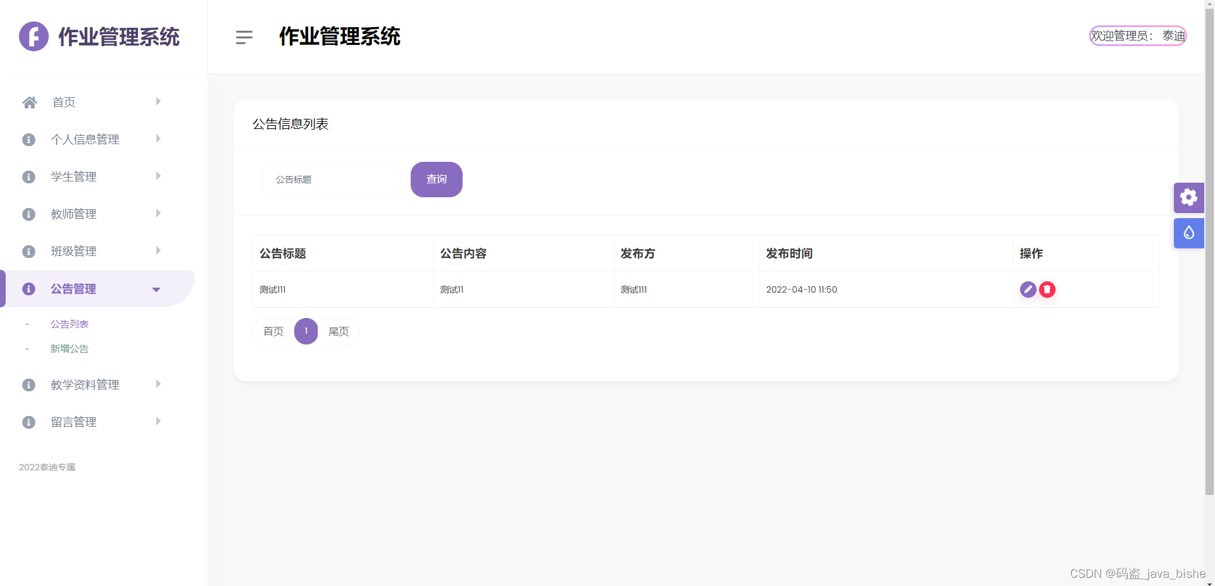1215x586 pixels.
Task: Open the 留言管理 sidebar item
Action: (x=97, y=422)
